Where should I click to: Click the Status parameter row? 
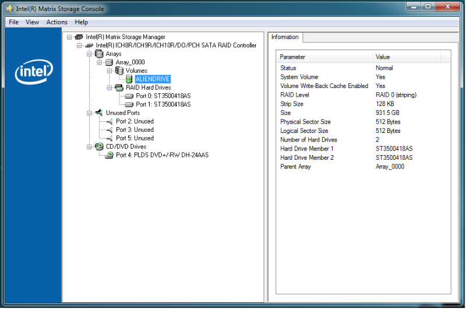point(363,68)
